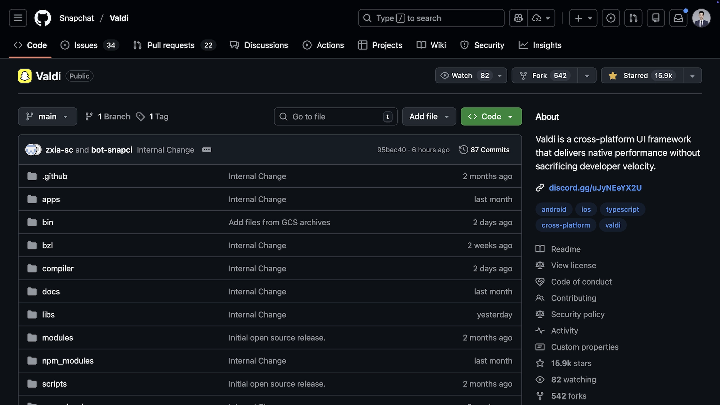The image size is (720, 405).
Task: Click the pull requests header icon
Action: tap(633, 18)
